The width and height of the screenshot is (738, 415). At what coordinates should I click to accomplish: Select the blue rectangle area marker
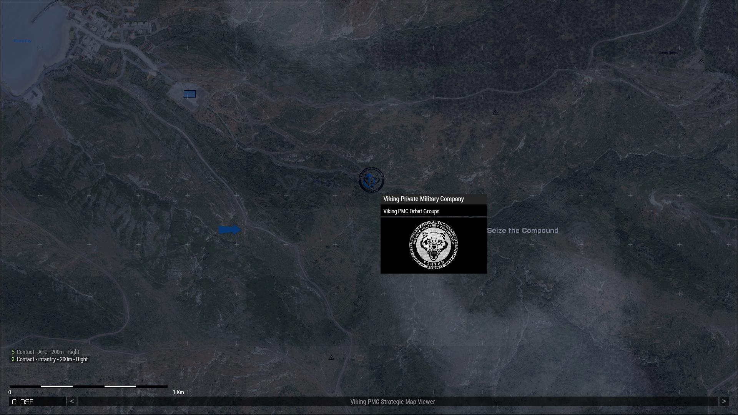189,94
